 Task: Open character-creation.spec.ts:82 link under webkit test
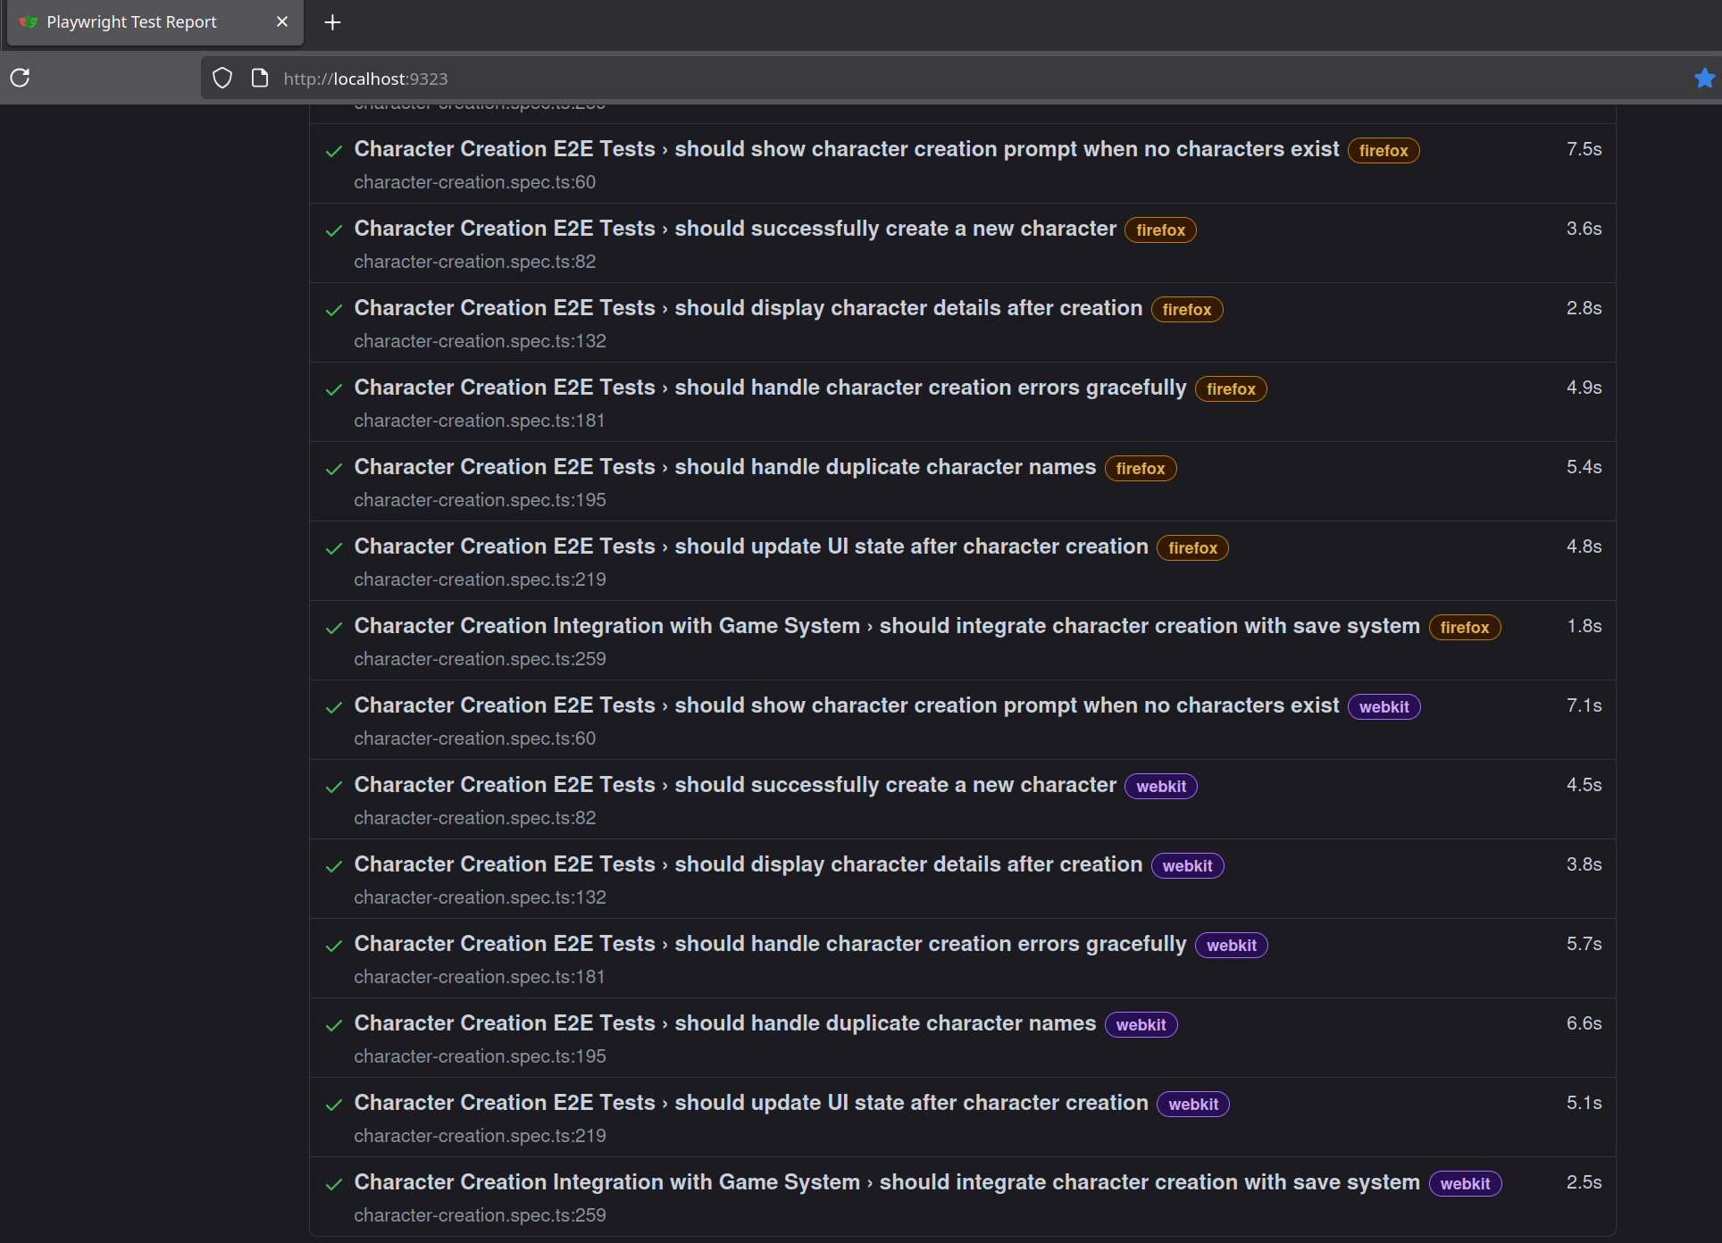pos(474,818)
